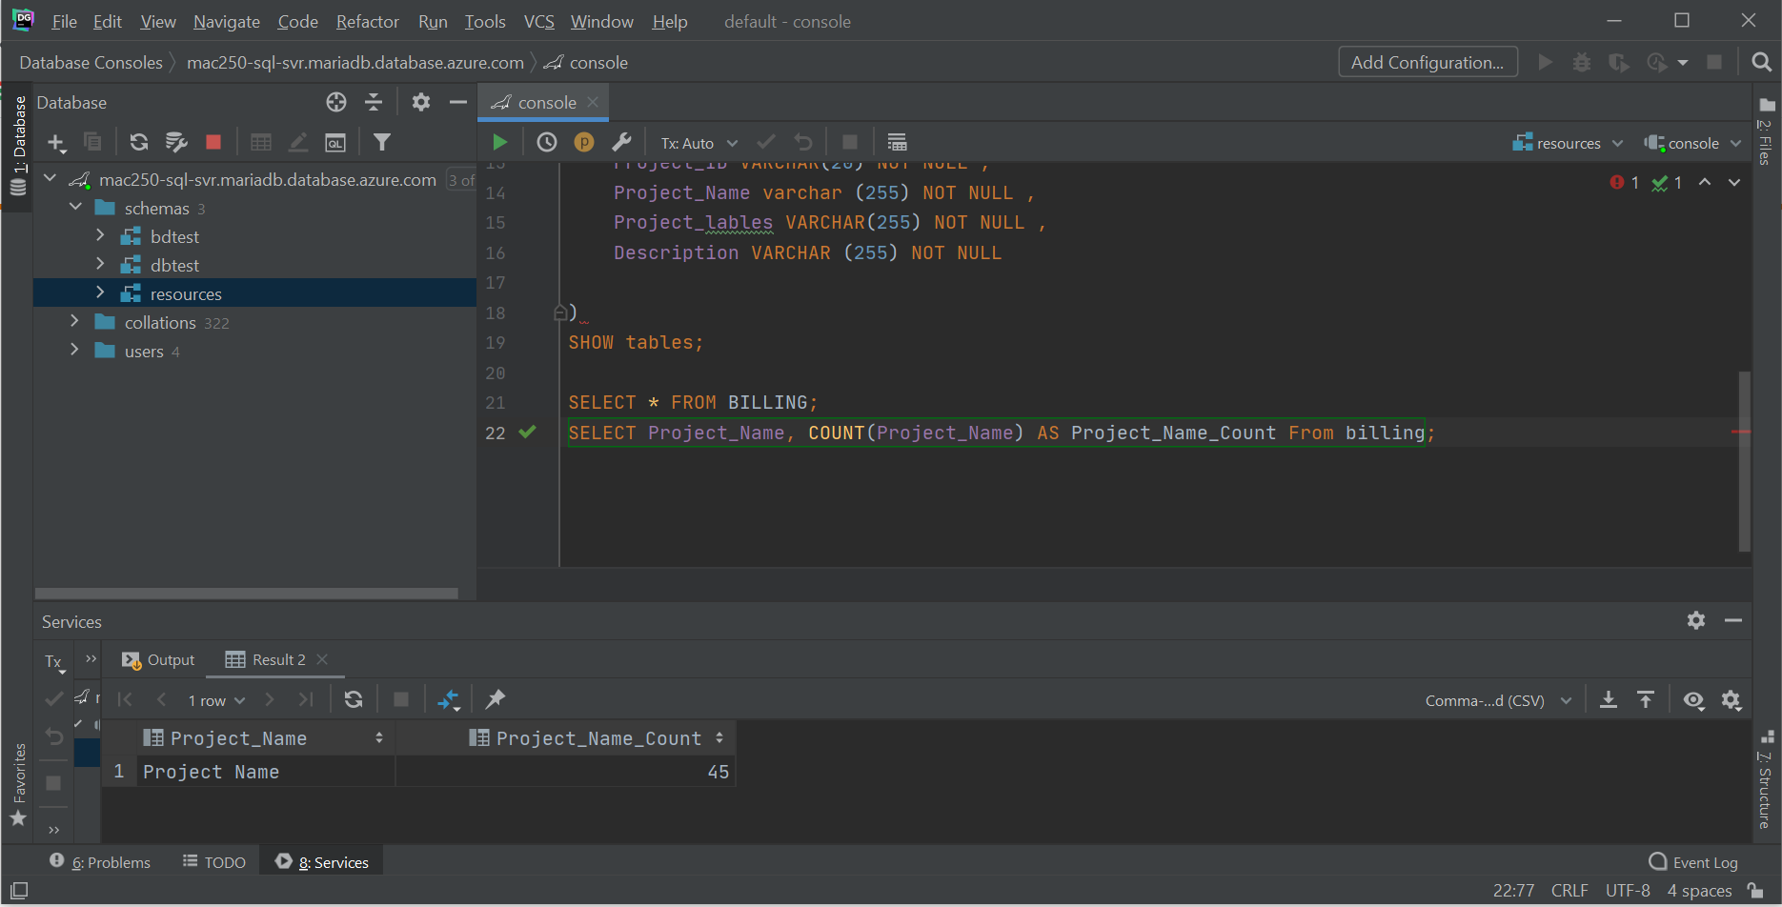
Task: Toggle the Favorites side tab
Action: (x=18, y=785)
